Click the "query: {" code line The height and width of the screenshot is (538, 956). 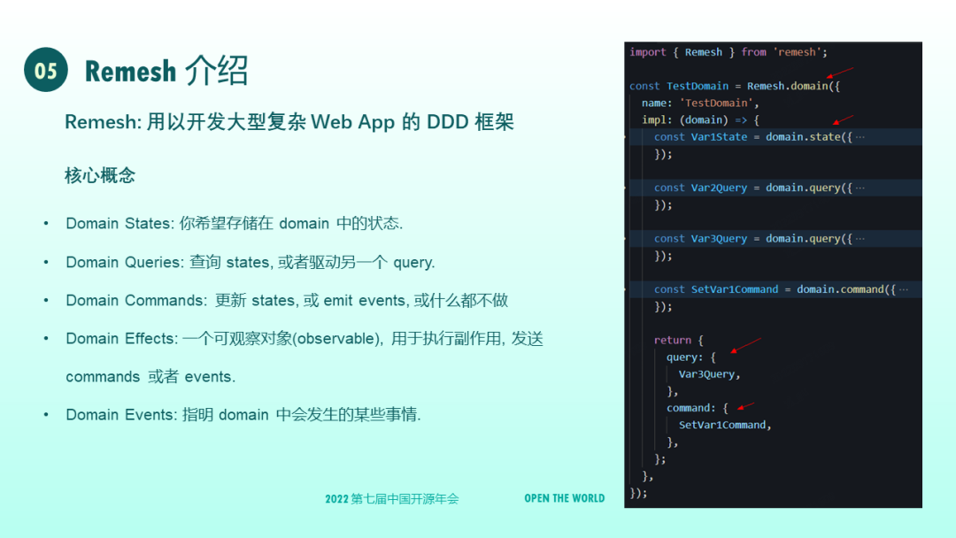point(690,357)
